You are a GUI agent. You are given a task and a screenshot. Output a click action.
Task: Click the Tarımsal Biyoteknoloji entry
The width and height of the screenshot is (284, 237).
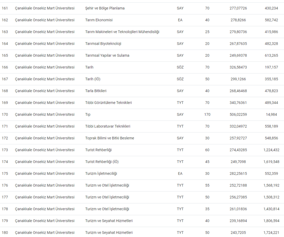103,43
